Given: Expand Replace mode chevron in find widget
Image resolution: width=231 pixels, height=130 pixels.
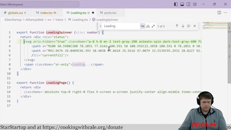Looking at the screenshot, I should coord(100,26).
